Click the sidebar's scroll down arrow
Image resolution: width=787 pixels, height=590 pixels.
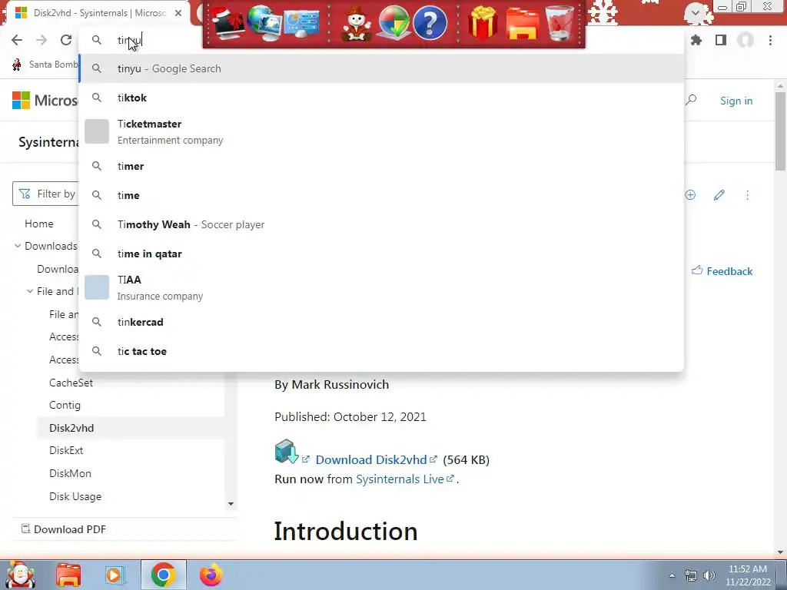(231, 504)
